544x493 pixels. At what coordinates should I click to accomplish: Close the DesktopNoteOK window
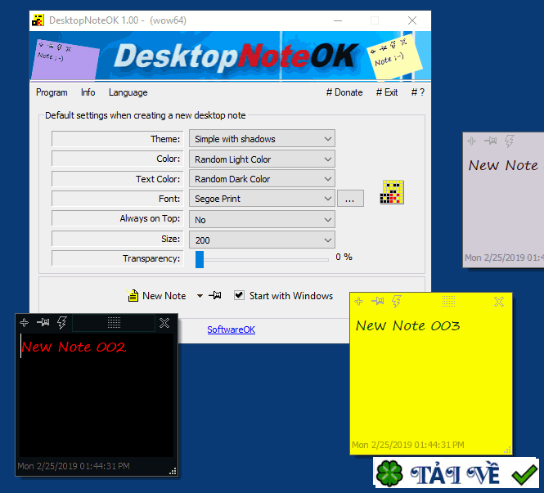412,20
